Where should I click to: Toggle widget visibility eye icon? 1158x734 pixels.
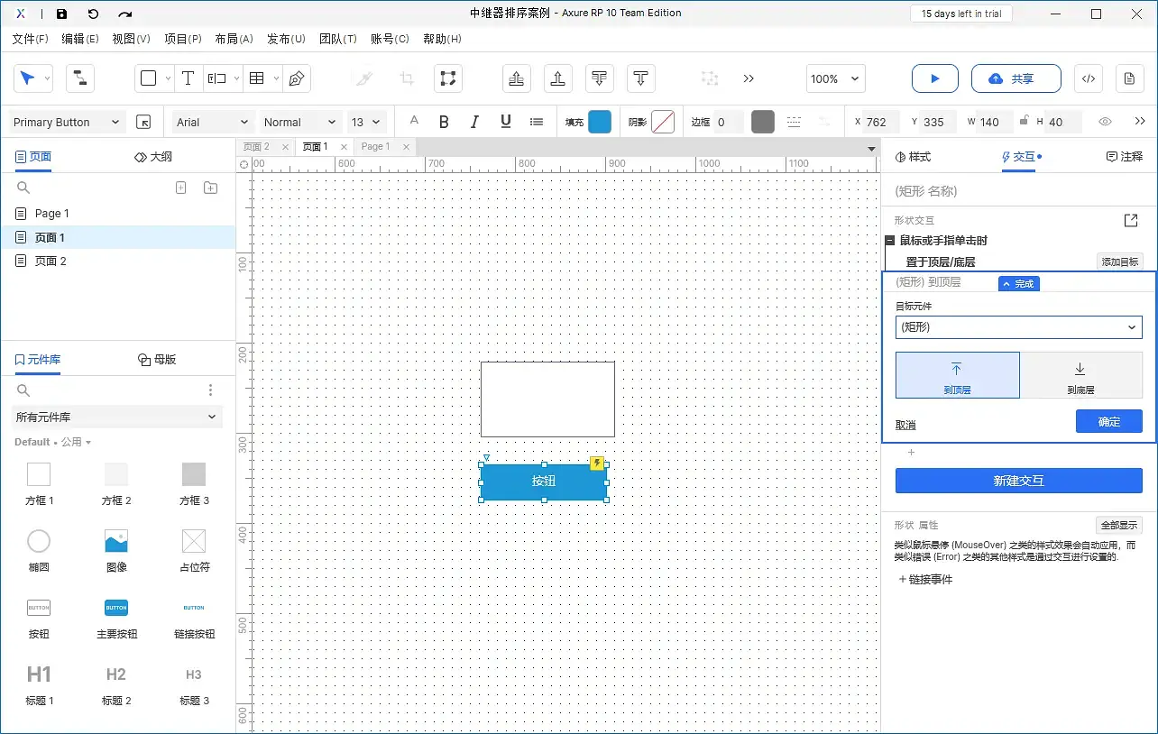[1105, 122]
